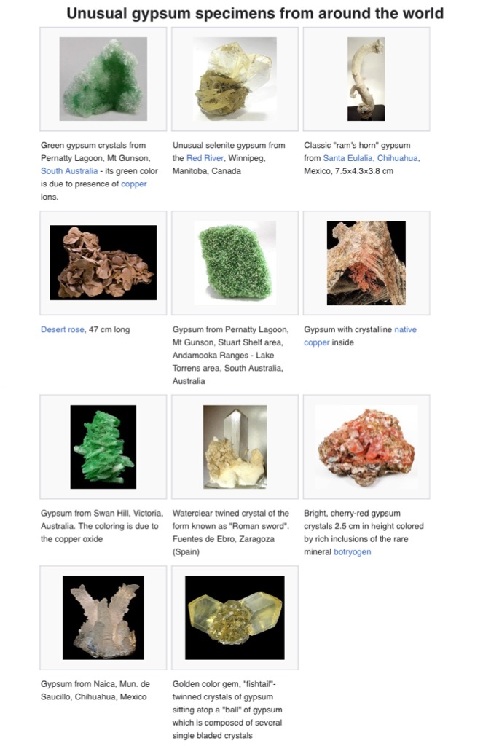483x746 pixels.
Task: Follow the Red River link
Action: (x=205, y=158)
